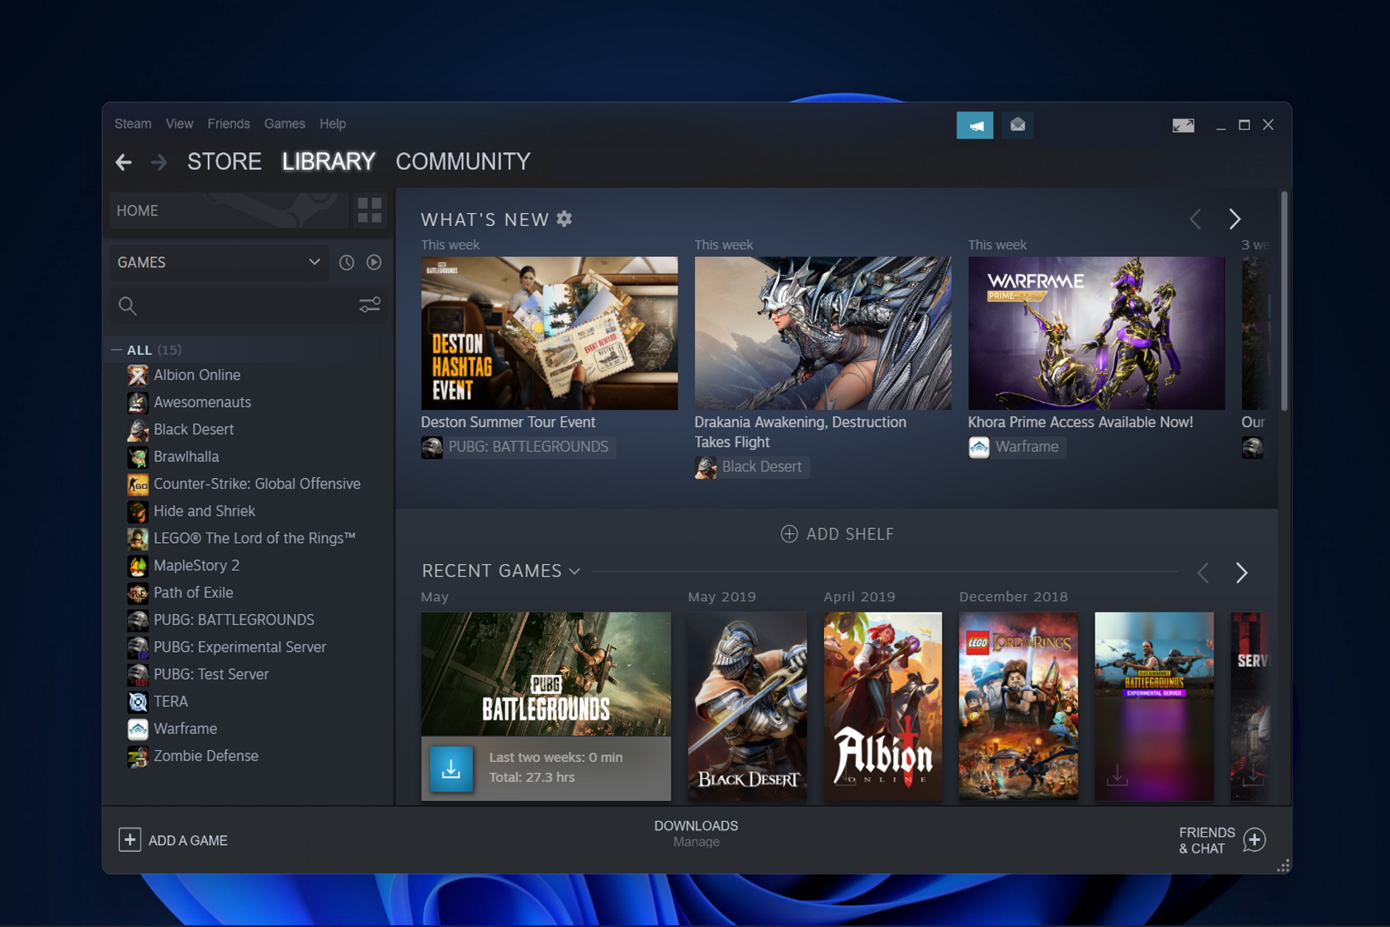Open Albion Online cover art
Viewport: 1390px width, 927px height.
click(x=883, y=706)
